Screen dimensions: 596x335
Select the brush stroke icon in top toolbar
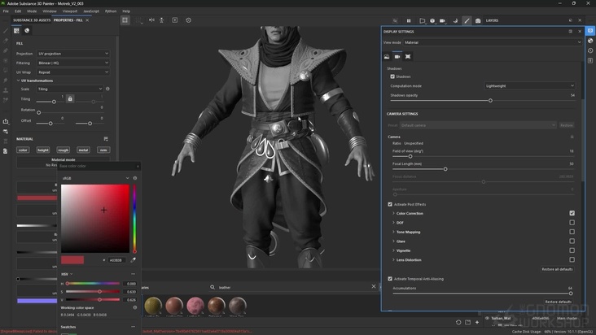[467, 20]
